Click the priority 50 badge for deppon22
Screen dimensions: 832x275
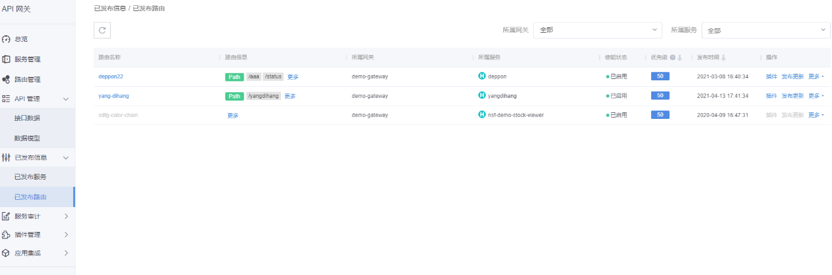(x=660, y=76)
